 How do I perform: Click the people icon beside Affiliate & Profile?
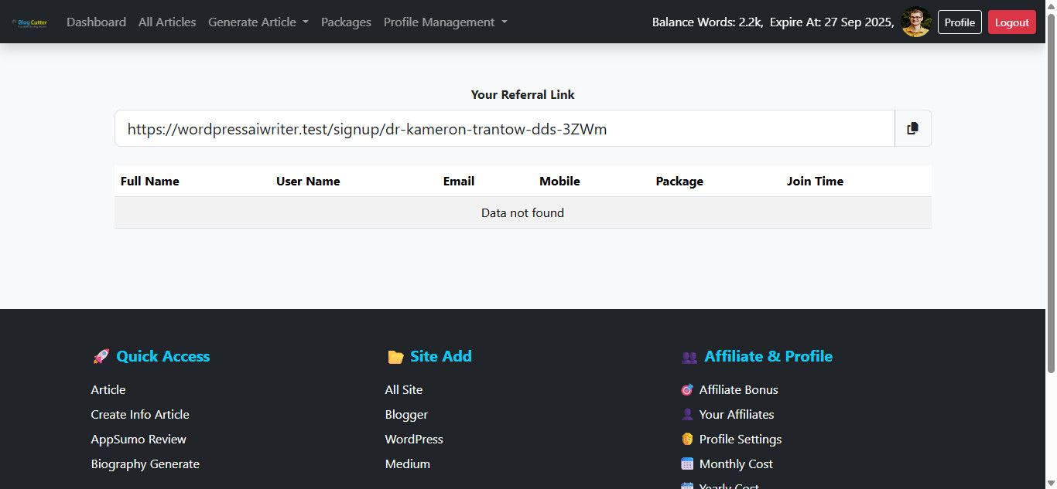click(689, 357)
